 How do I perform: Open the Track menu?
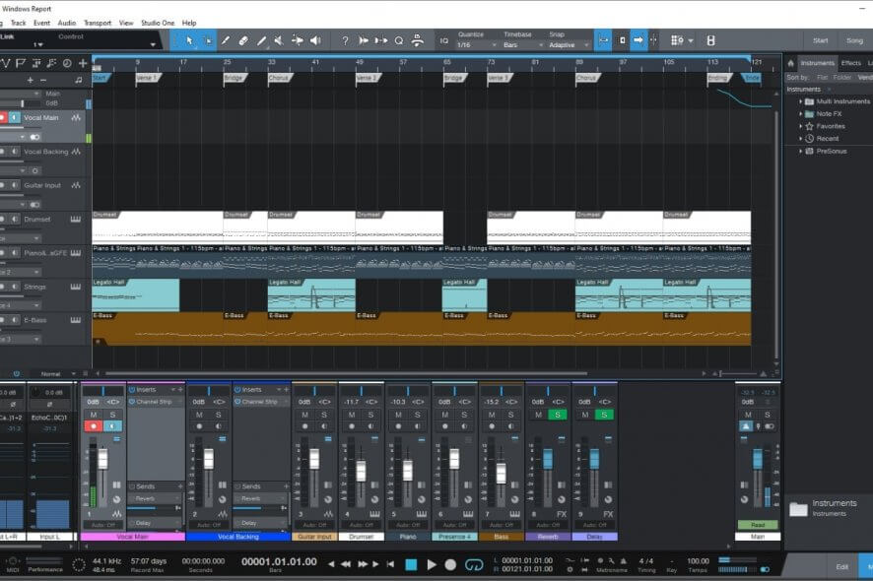pos(19,23)
